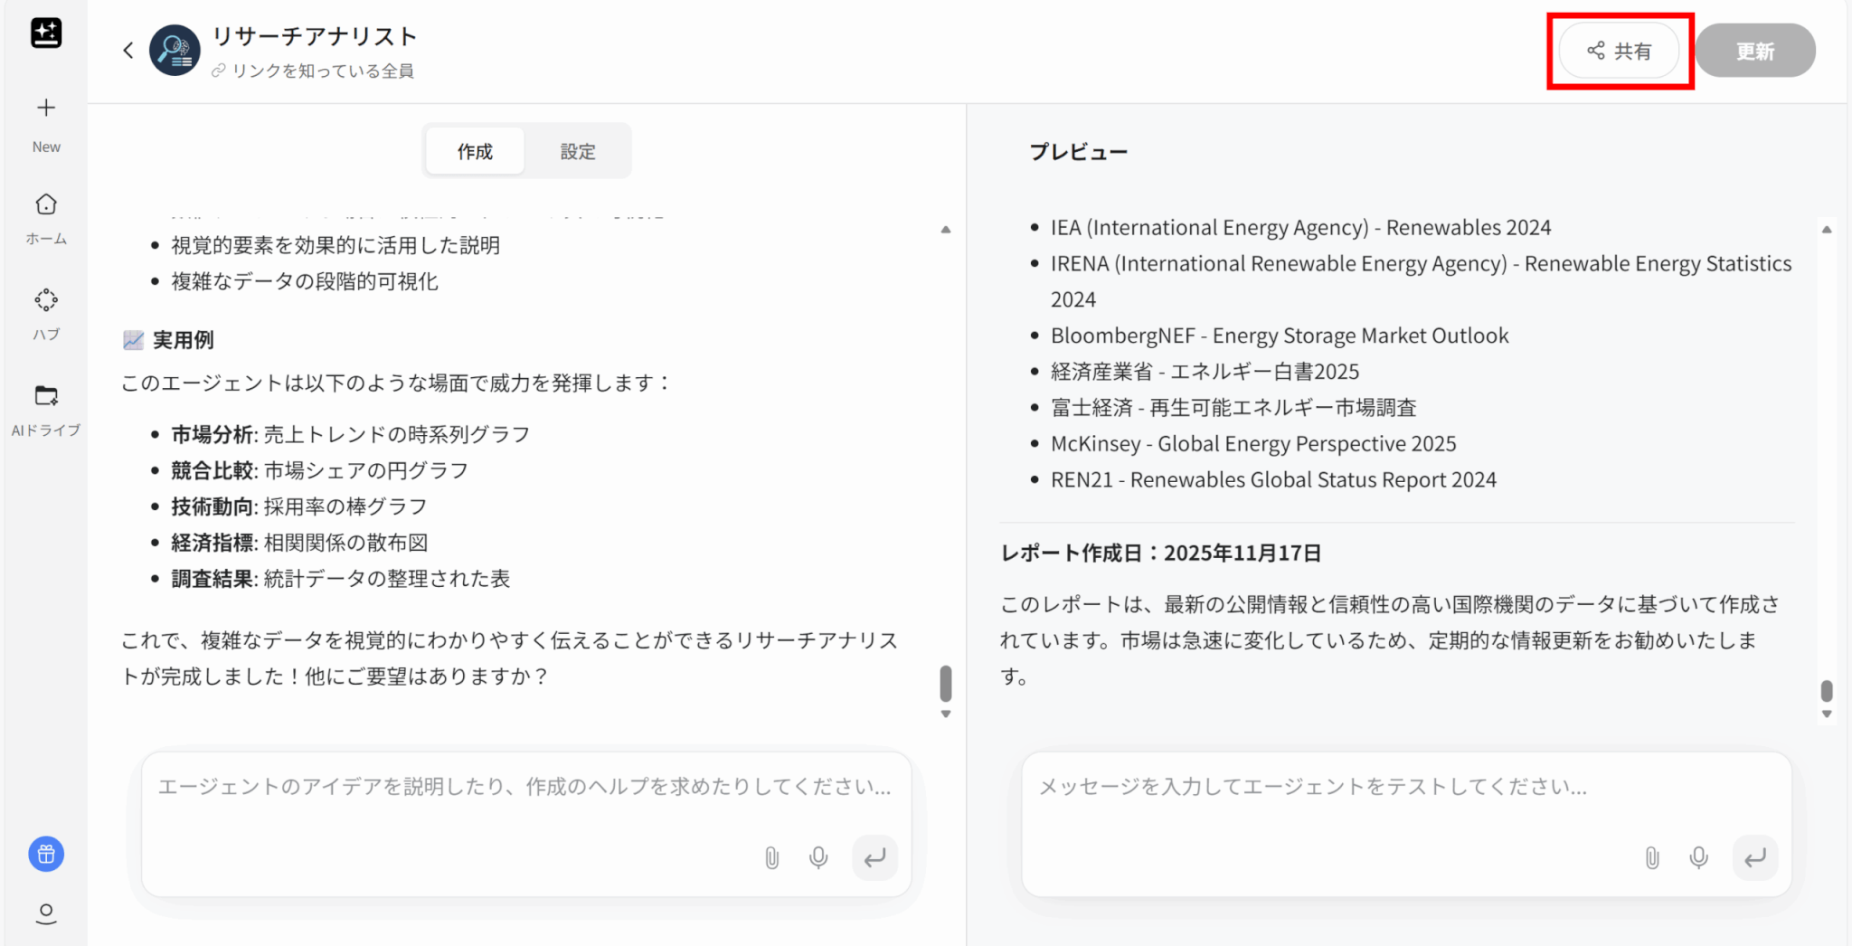This screenshot has width=1852, height=946.
Task: Attach a file in preview test input
Action: coord(1652,857)
